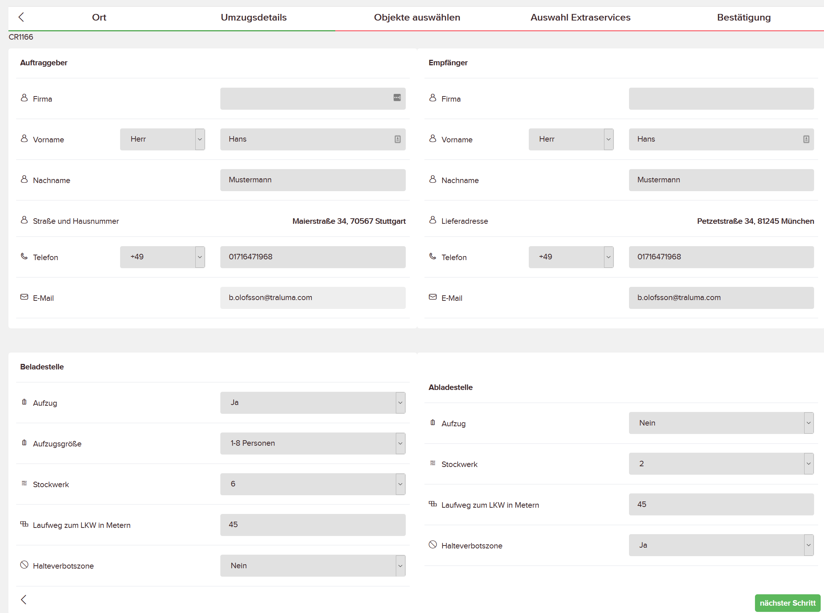Click the Empfänger E-Mail input field
Viewport: 824px width, 613px height.
click(721, 298)
